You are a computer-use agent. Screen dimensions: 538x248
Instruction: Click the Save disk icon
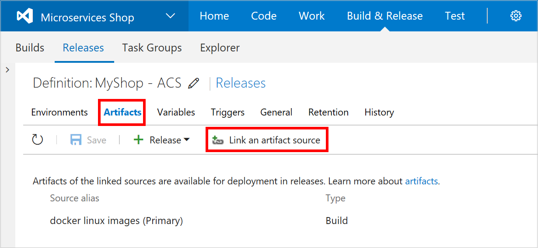76,140
